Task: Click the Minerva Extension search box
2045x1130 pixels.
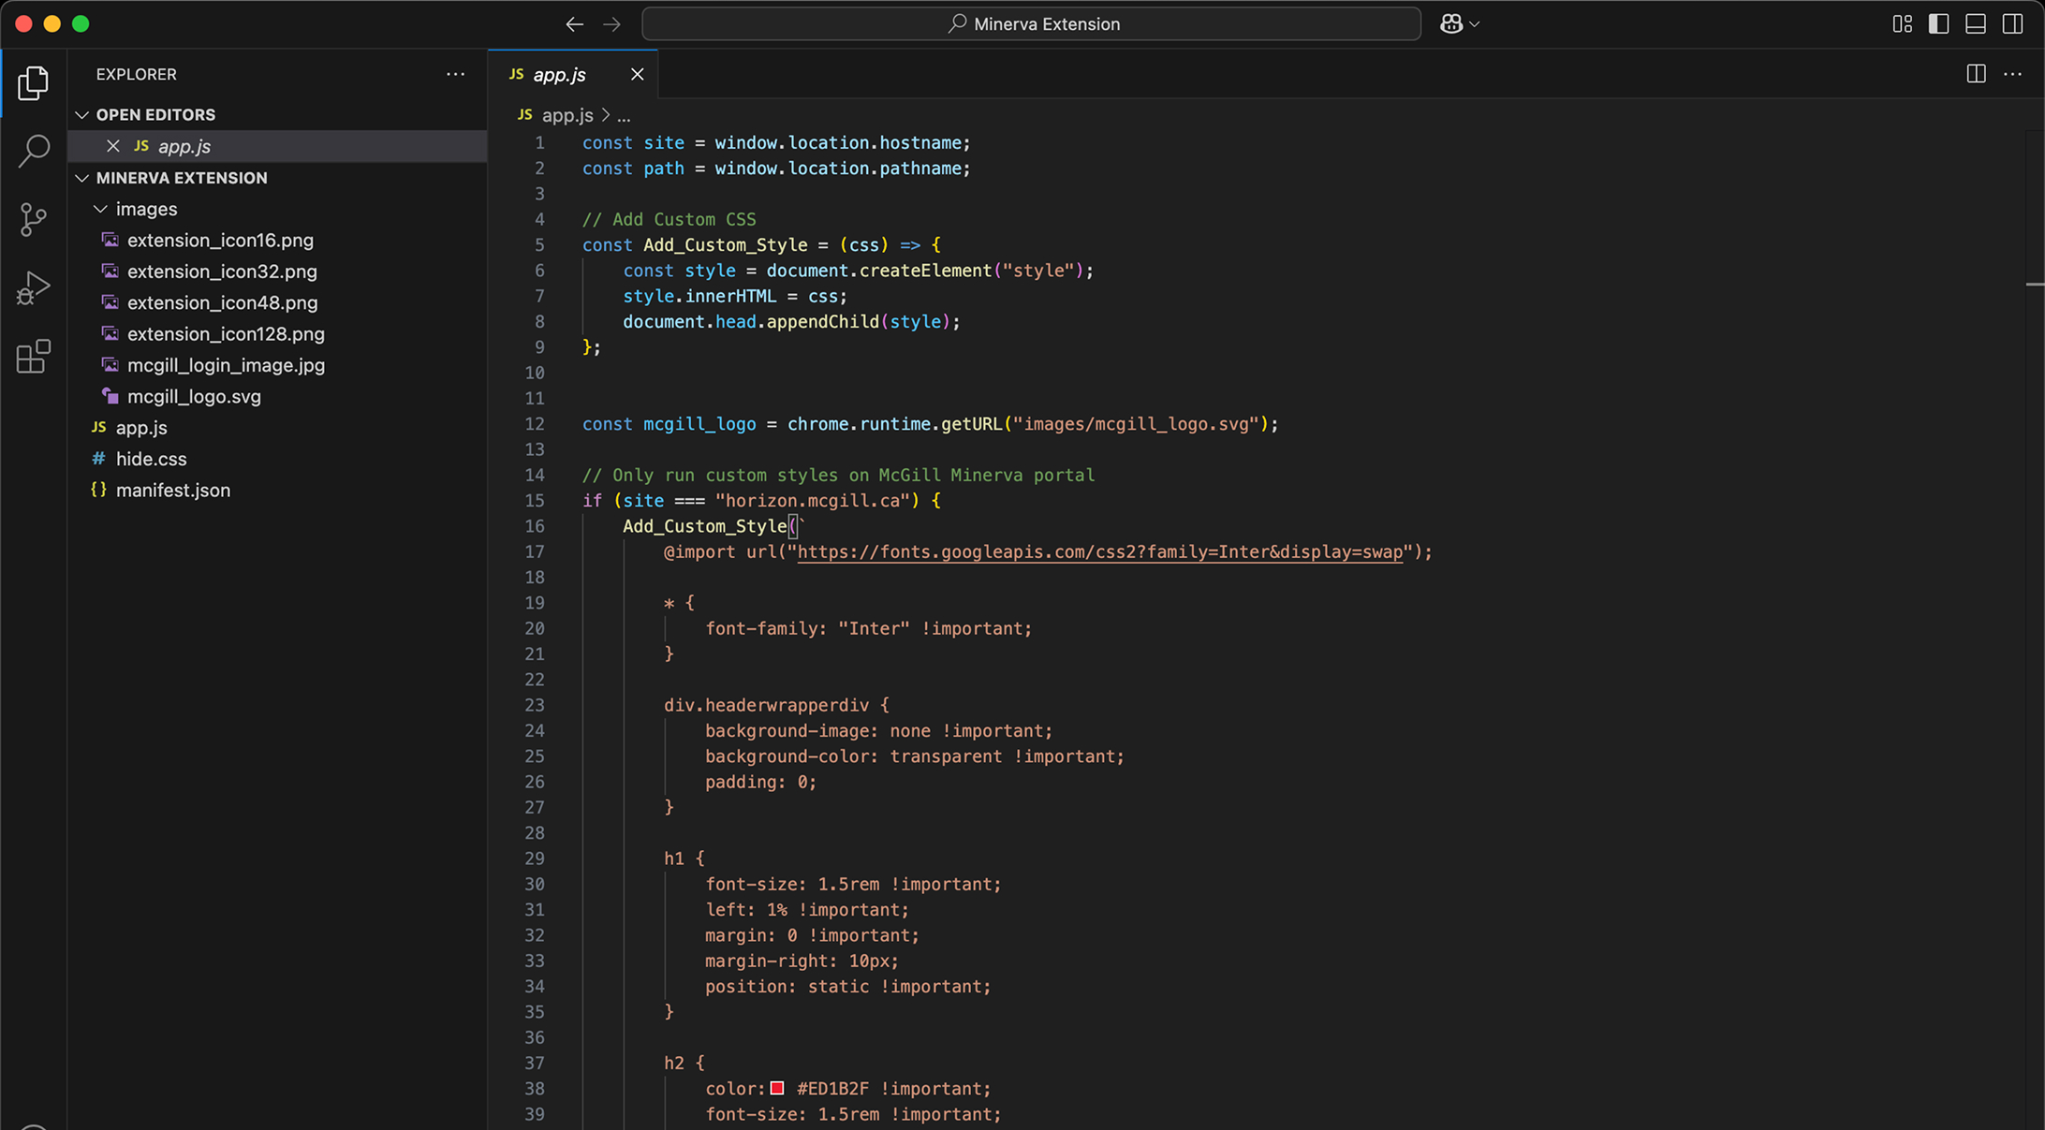Action: pyautogui.click(x=1031, y=24)
